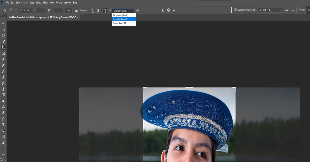Select the Eraser tool

[3, 89]
